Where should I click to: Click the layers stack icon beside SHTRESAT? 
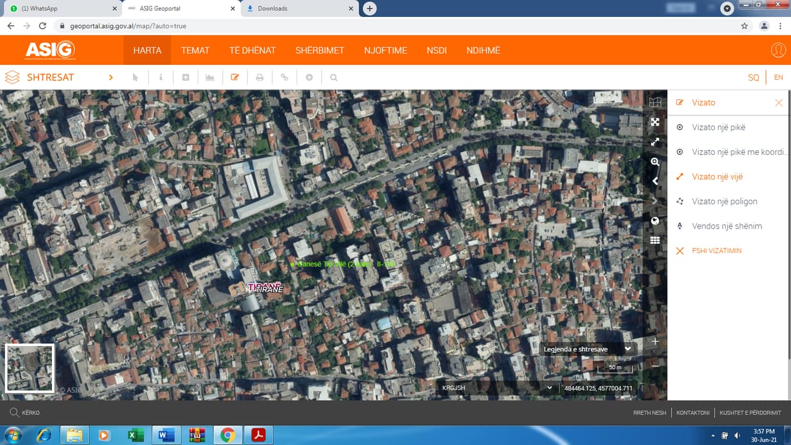pyautogui.click(x=12, y=77)
